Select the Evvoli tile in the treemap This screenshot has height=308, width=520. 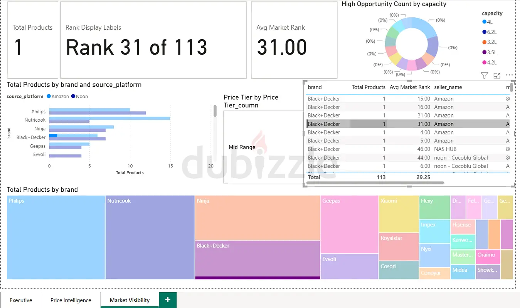click(349, 266)
